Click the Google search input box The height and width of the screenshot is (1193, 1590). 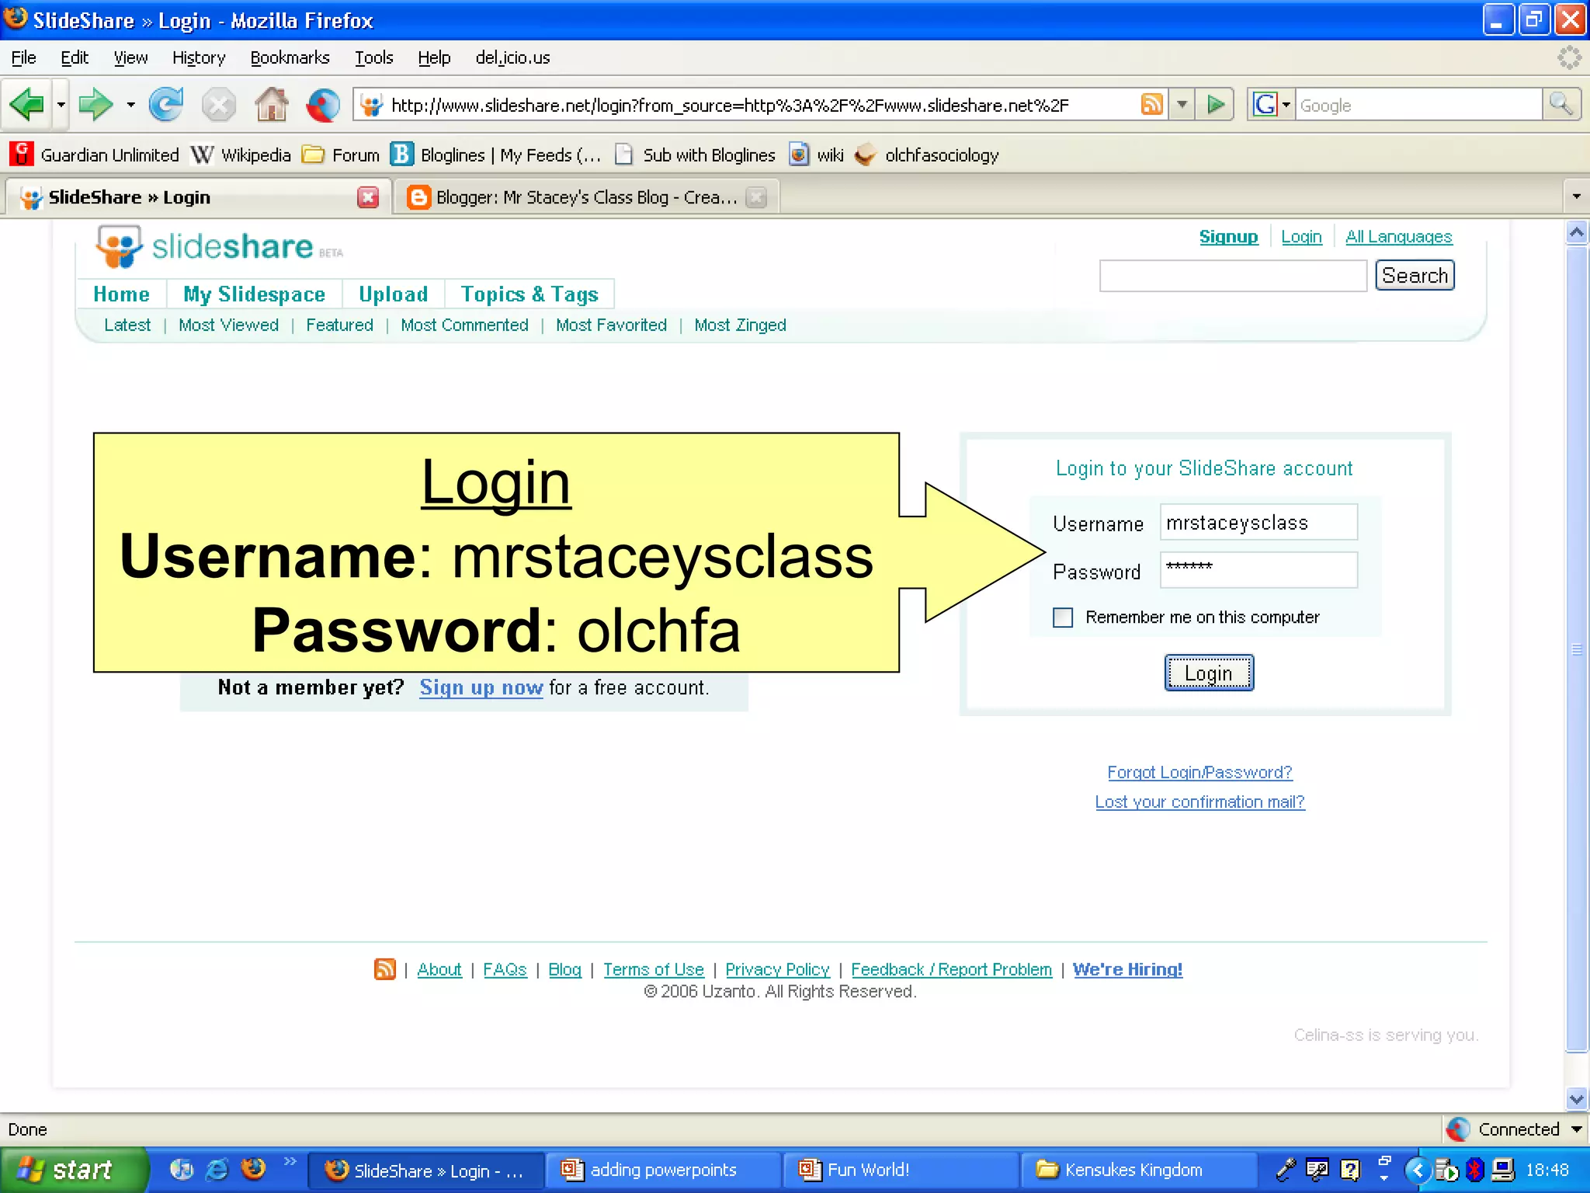click(1418, 104)
